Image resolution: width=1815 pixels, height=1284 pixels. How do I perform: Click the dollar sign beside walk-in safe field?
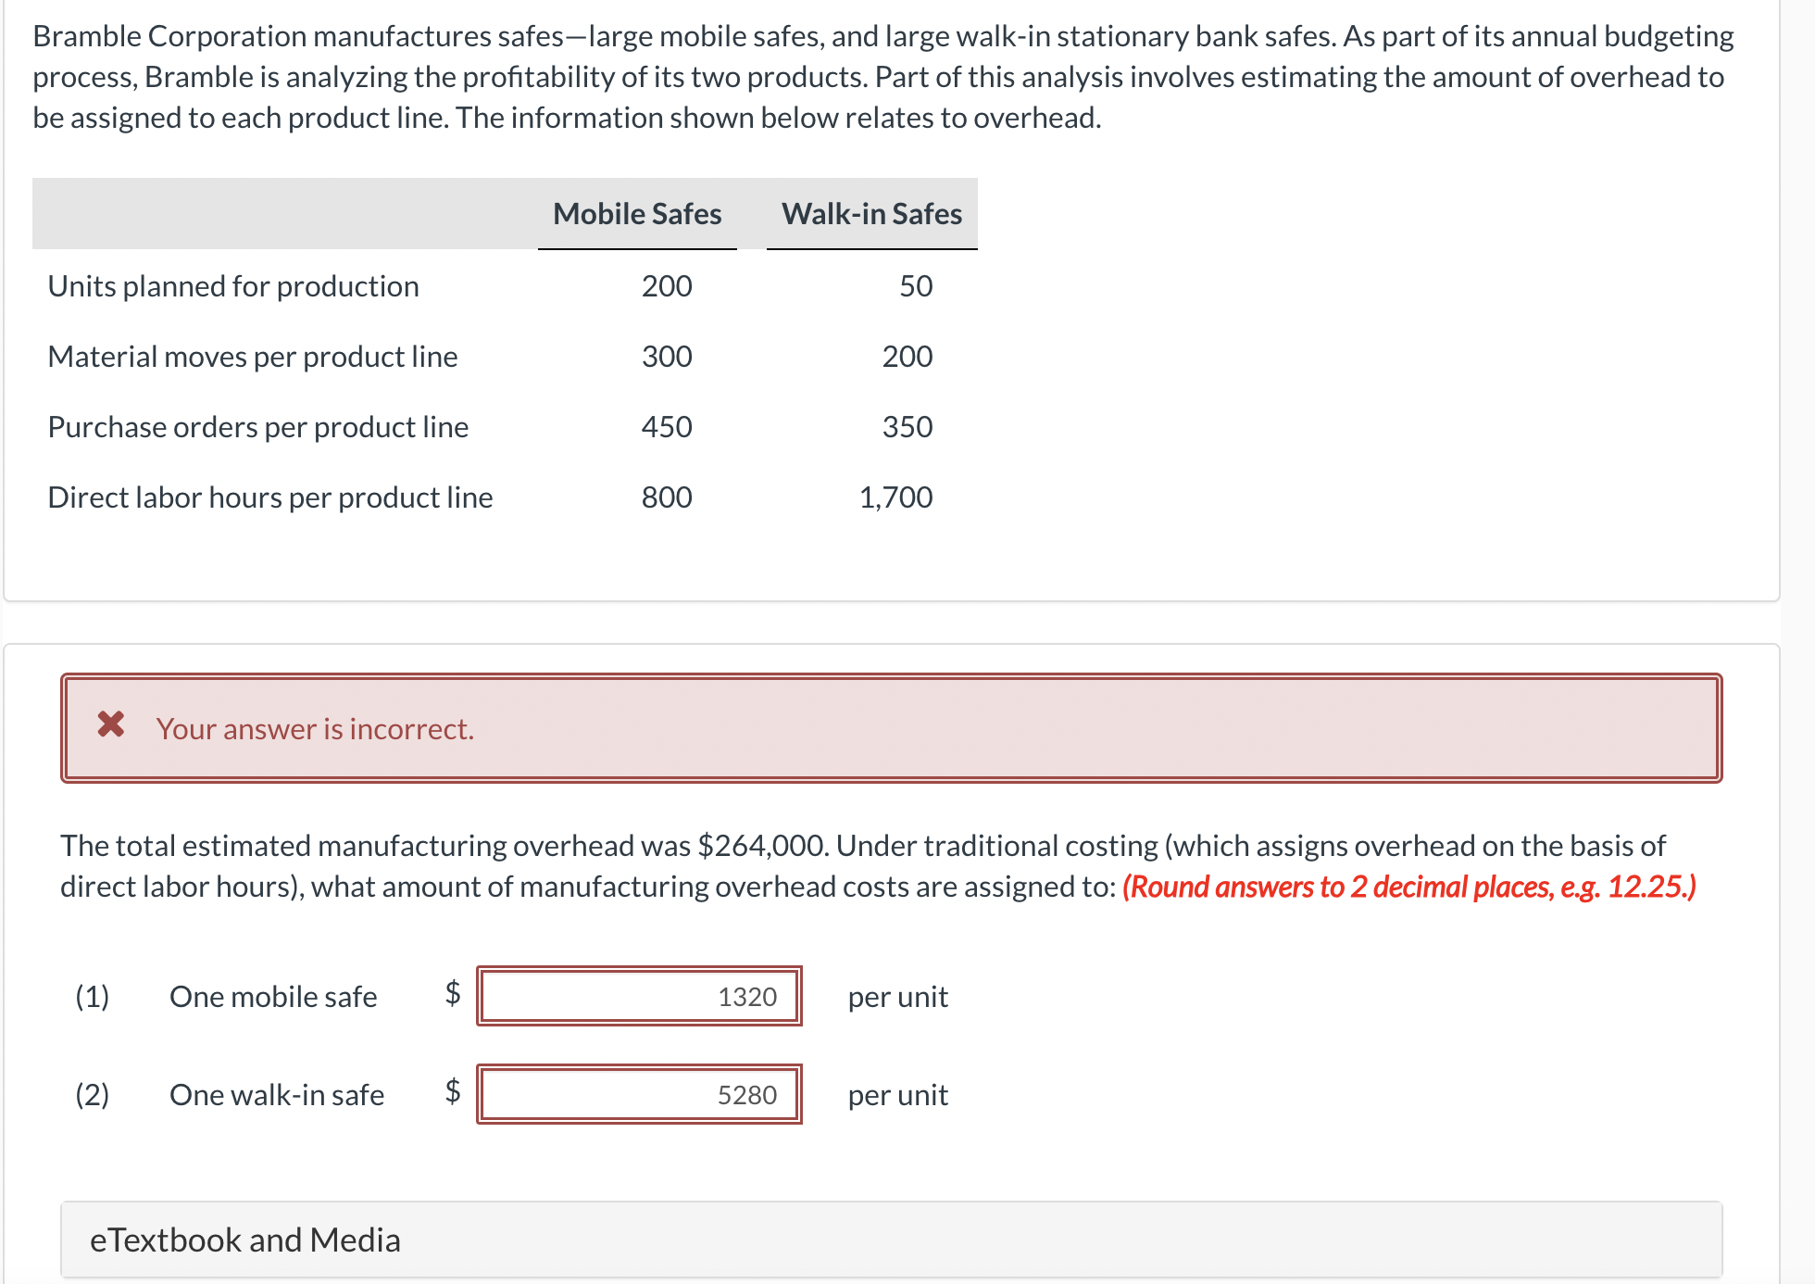click(453, 1091)
